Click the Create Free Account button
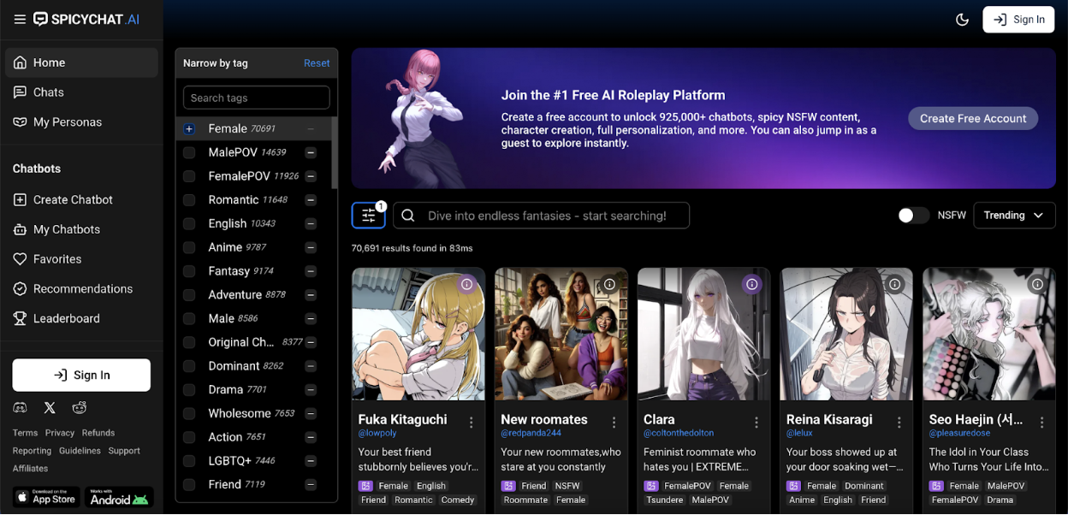Image resolution: width=1068 pixels, height=515 pixels. point(973,119)
